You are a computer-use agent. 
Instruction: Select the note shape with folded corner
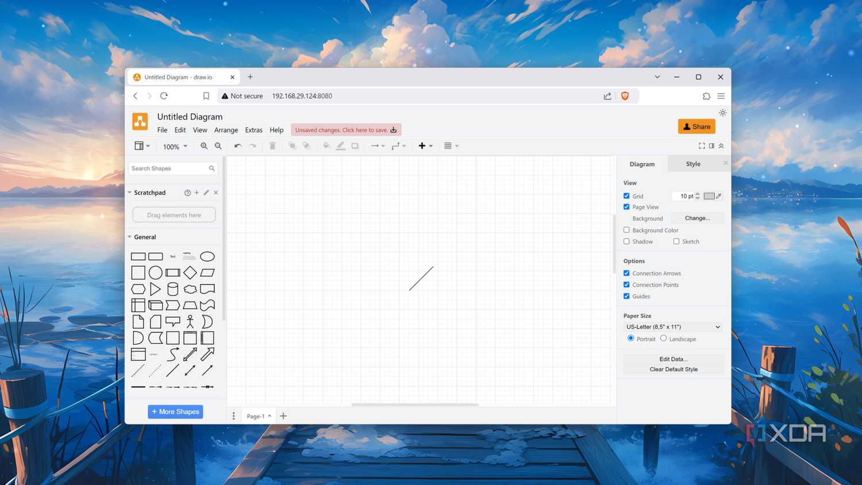click(138, 322)
